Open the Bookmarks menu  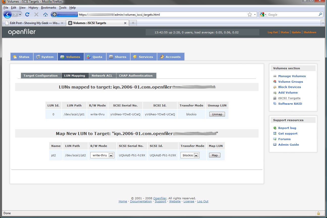(x=48, y=8)
